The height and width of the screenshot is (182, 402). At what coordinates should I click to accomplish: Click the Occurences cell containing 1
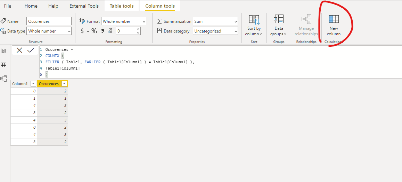tap(52, 98)
